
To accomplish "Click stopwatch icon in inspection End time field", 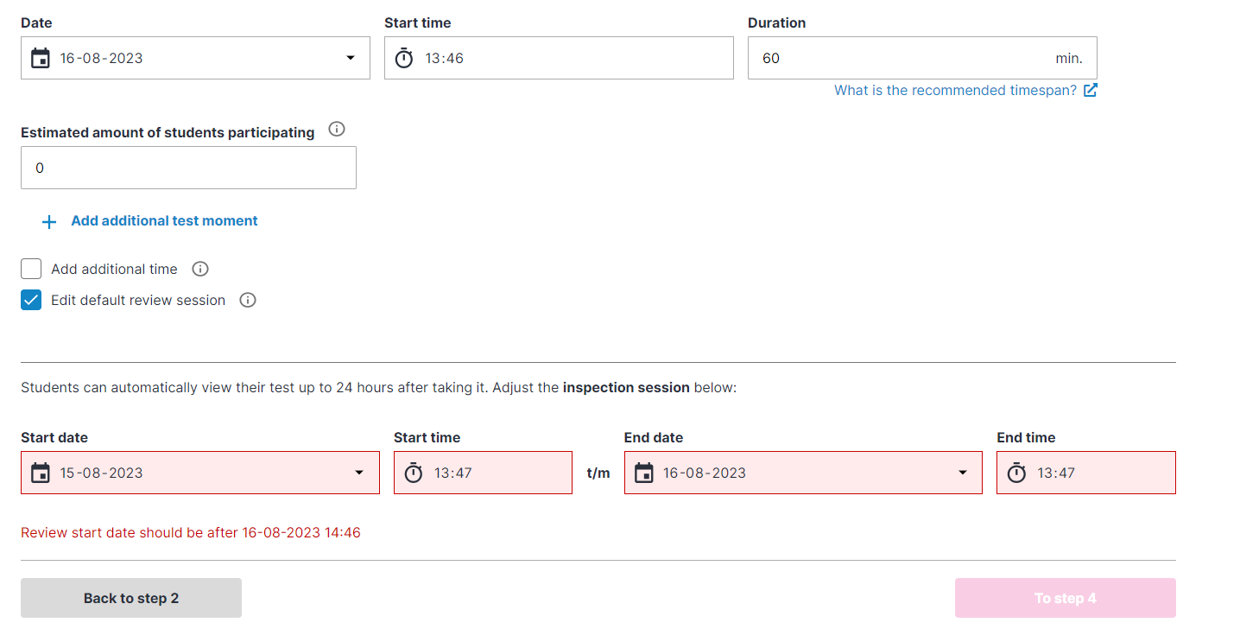I will [1016, 473].
